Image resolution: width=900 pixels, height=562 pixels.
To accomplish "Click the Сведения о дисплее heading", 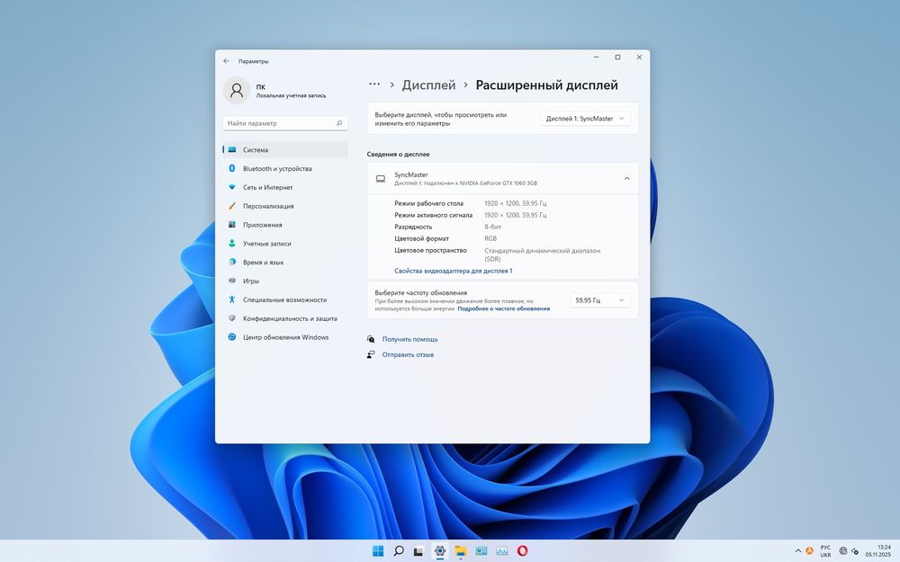I will 399,155.
